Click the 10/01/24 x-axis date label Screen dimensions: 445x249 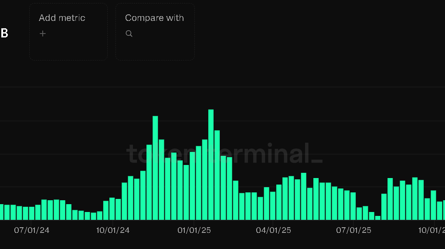(x=113, y=230)
